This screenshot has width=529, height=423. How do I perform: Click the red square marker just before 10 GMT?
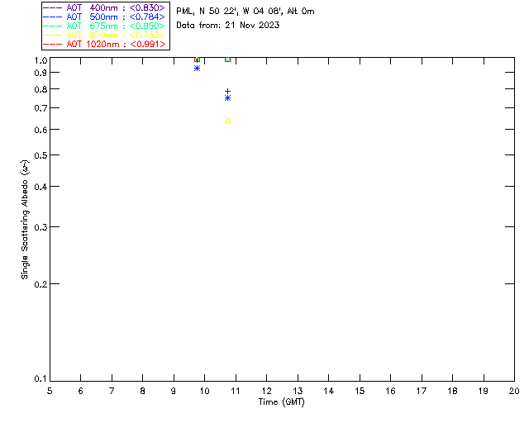coord(197,59)
